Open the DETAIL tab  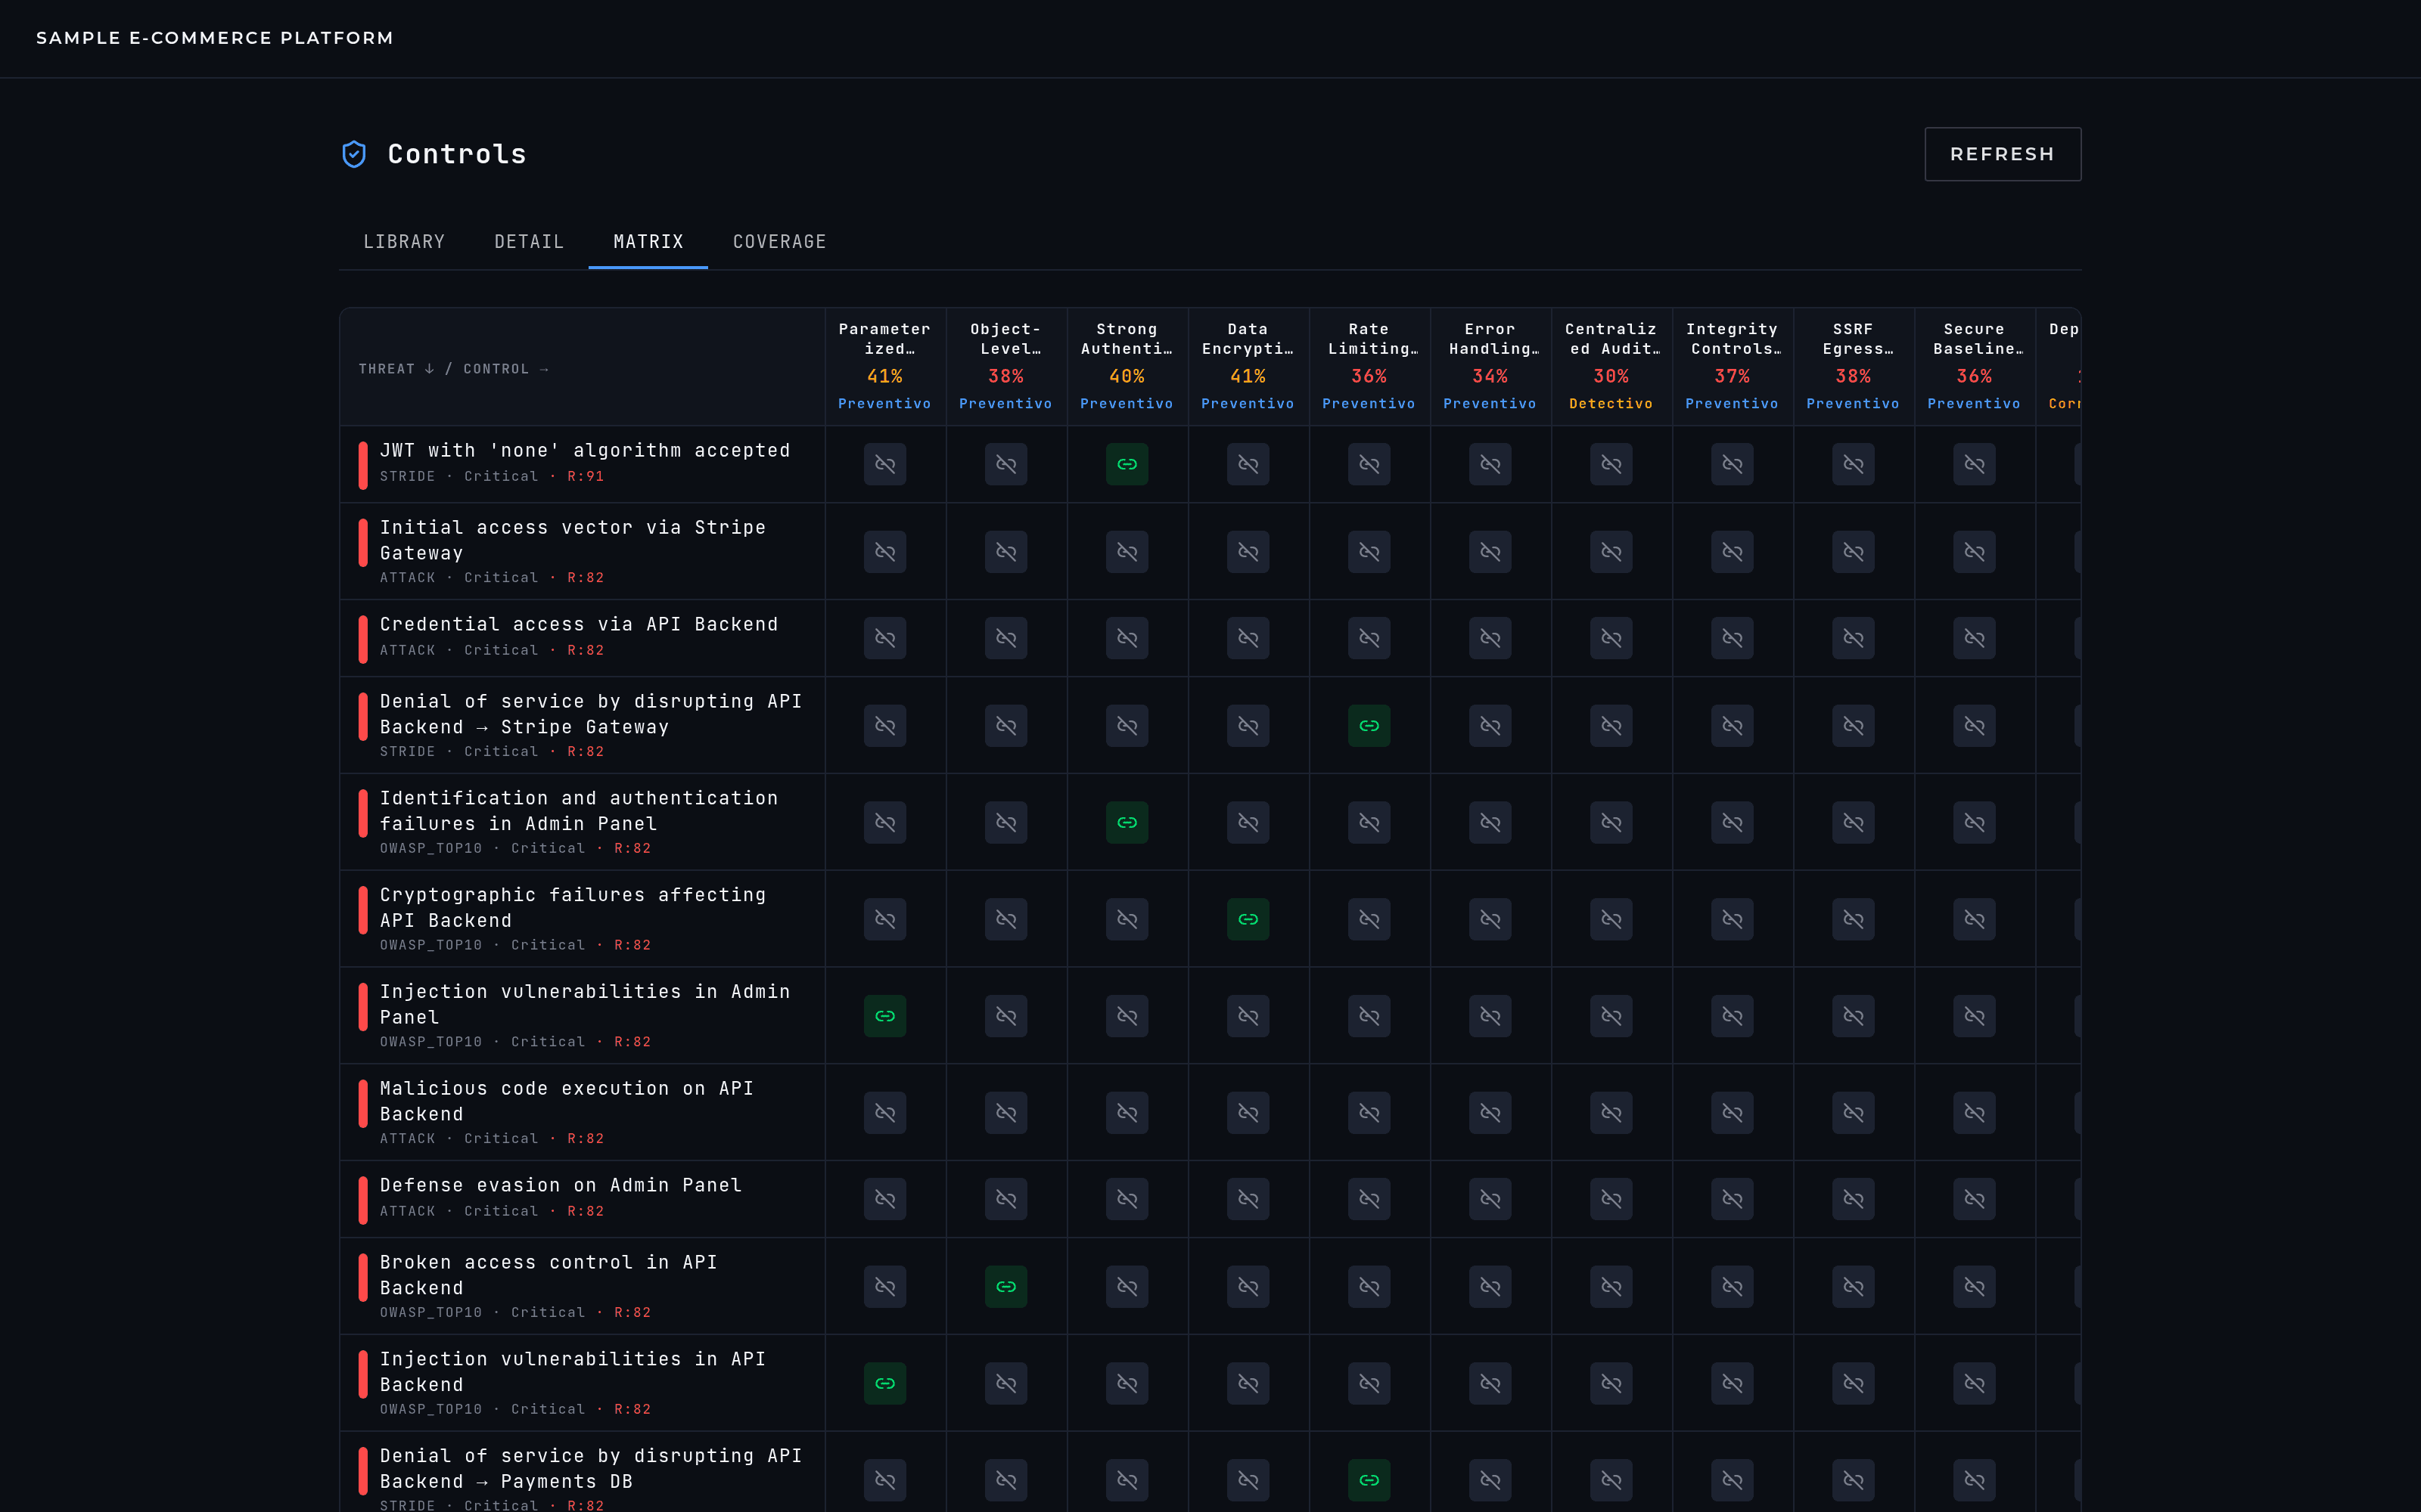point(530,242)
